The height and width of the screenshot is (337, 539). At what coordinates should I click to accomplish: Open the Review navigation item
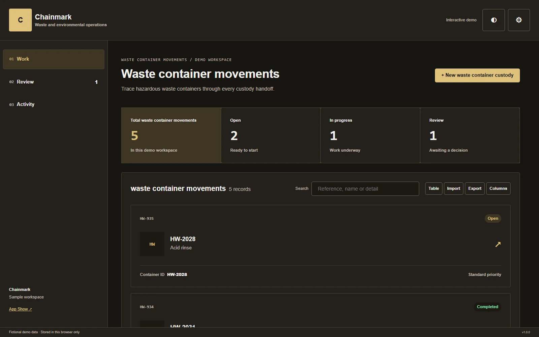(54, 82)
